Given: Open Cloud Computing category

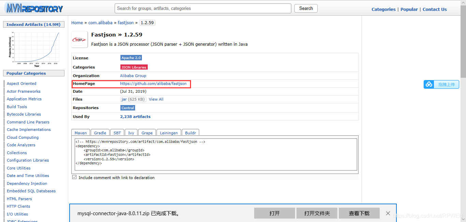Looking at the screenshot, I should [x=23, y=137].
